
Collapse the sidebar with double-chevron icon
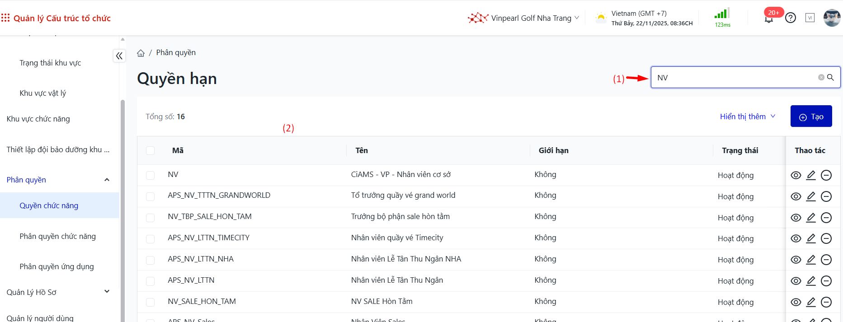[119, 56]
